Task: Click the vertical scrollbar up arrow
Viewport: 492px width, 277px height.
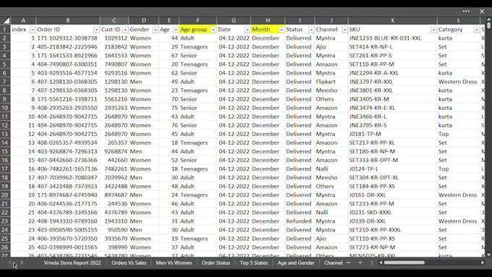Action: 488,20
